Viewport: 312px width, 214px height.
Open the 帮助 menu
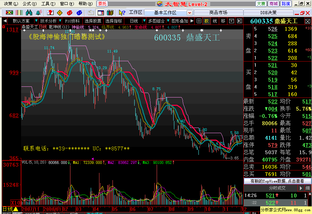click(x=86, y=4)
